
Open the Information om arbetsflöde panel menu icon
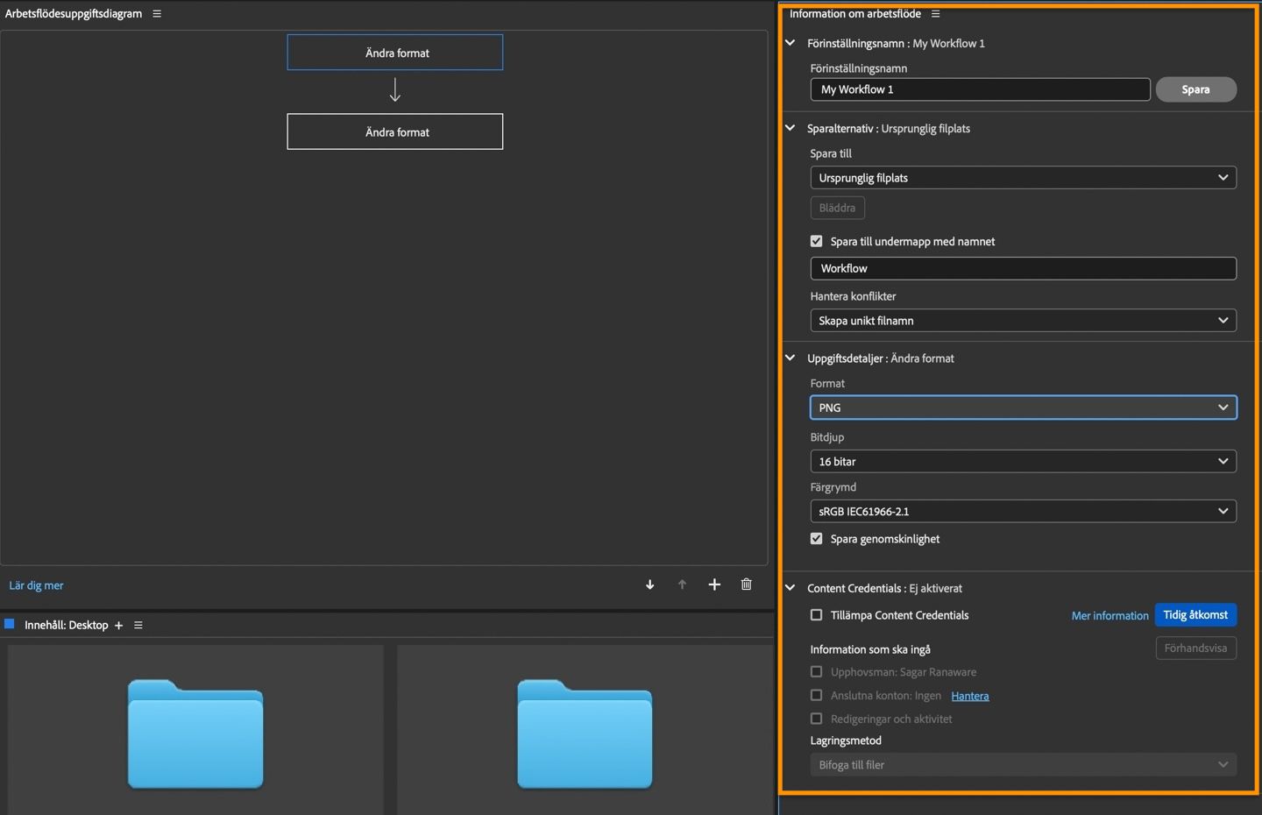(x=935, y=14)
